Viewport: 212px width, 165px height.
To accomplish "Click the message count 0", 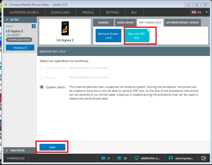I will tap(109, 158).
